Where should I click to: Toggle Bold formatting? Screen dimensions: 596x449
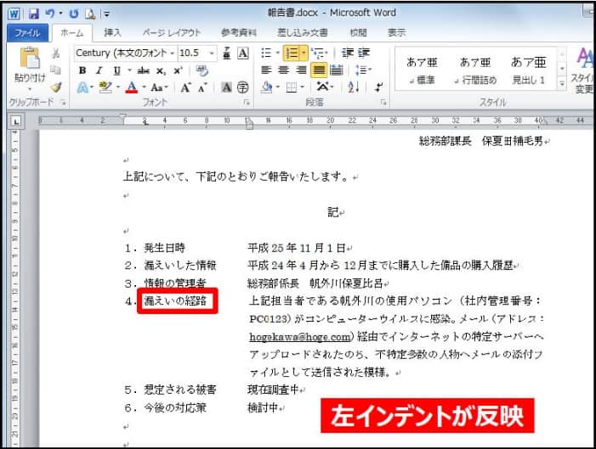(82, 70)
